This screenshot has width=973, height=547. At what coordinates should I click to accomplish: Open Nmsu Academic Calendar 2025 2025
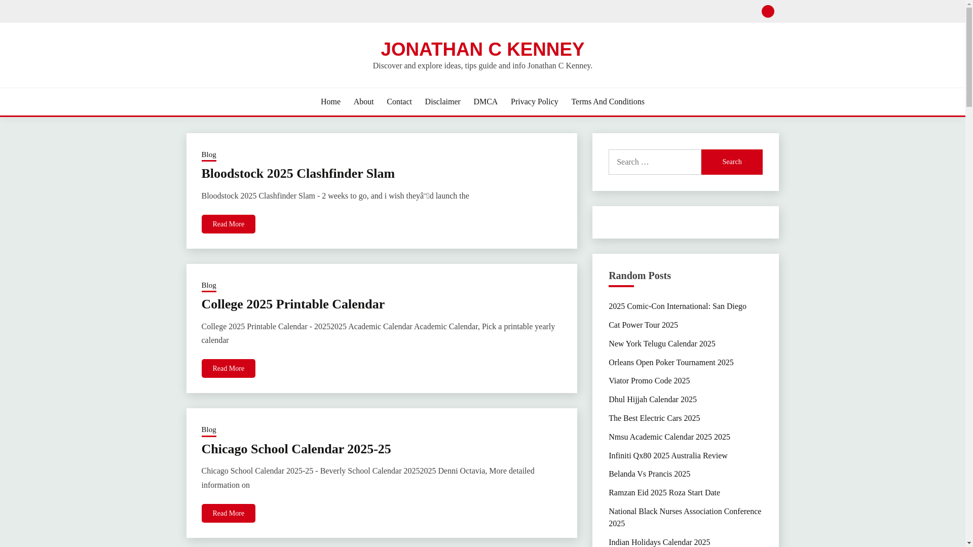669,437
